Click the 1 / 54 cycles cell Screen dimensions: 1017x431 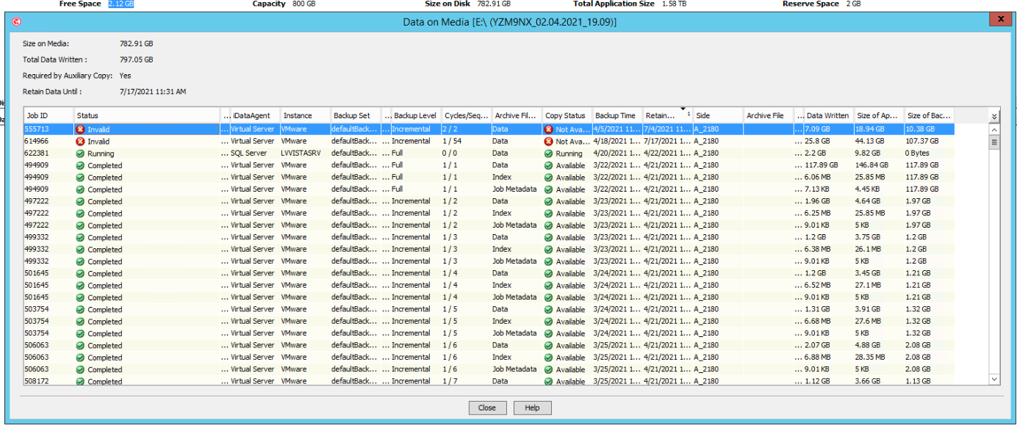(467, 141)
